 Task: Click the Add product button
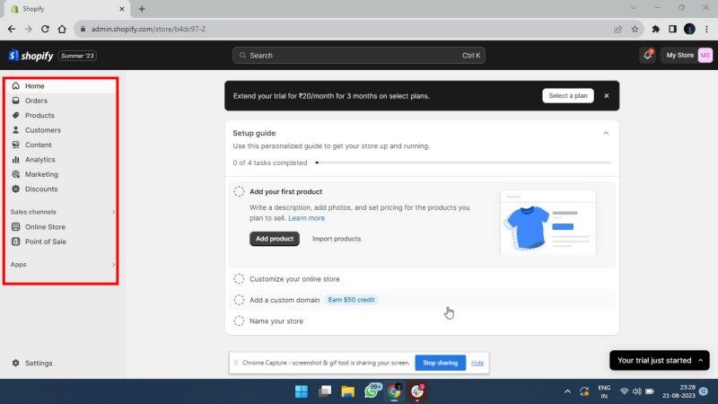coord(275,239)
